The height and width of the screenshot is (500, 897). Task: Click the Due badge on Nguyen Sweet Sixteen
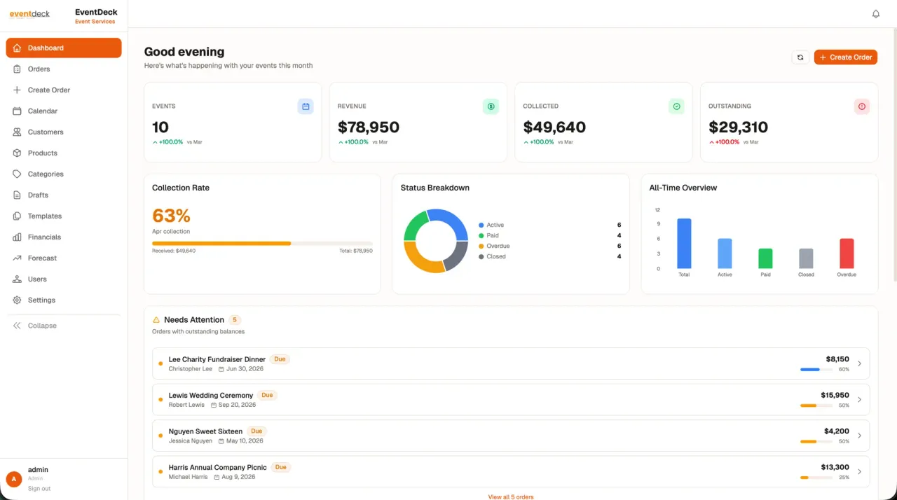[256, 431]
